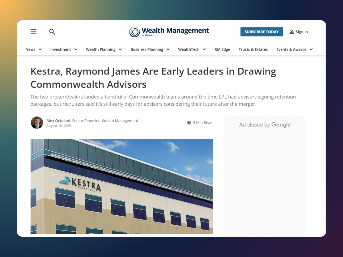This screenshot has height=257, width=343.
Task: Open site search magnifier icon
Action: click(x=52, y=32)
